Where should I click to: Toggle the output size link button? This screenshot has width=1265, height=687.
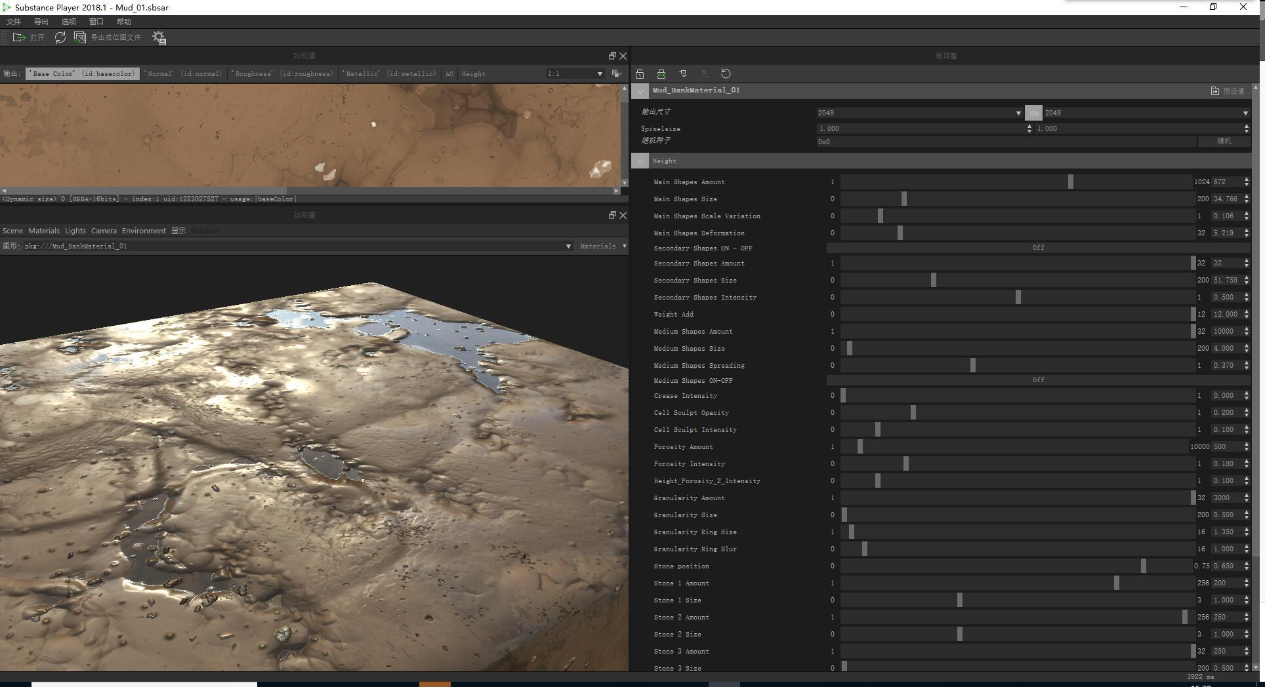point(1033,112)
